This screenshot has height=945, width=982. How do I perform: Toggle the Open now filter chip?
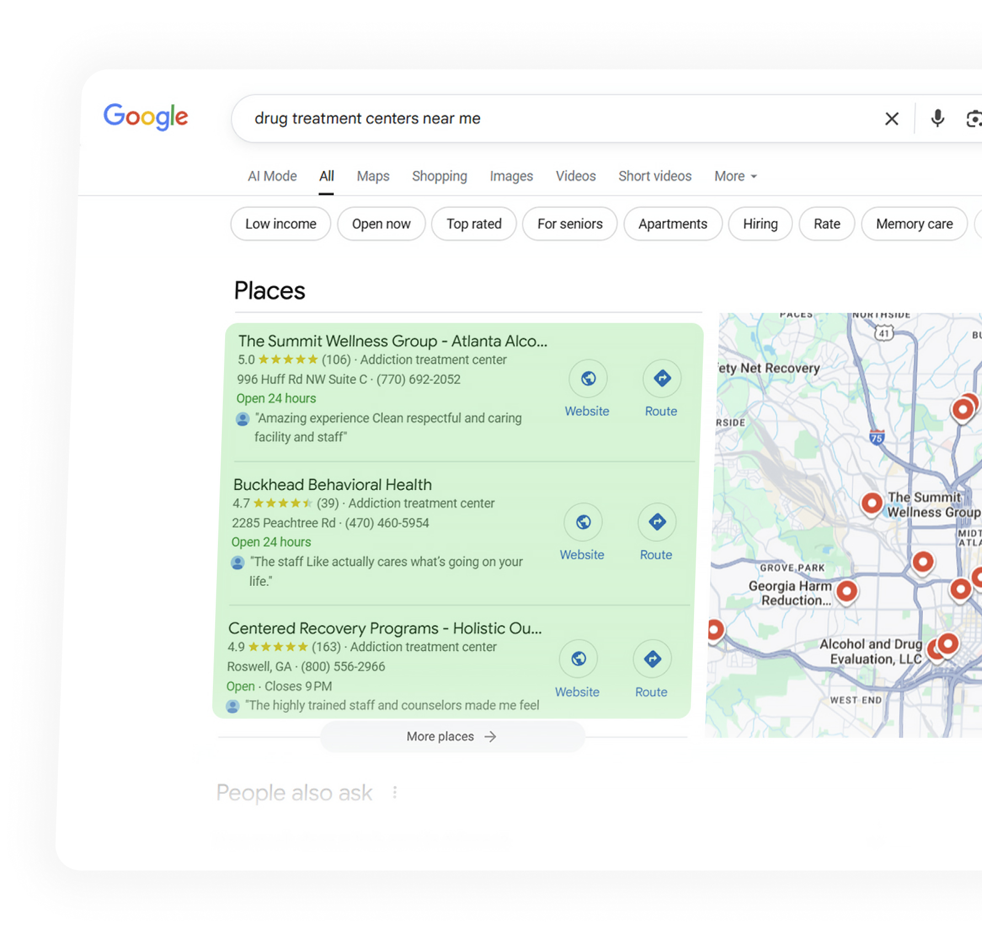[381, 224]
